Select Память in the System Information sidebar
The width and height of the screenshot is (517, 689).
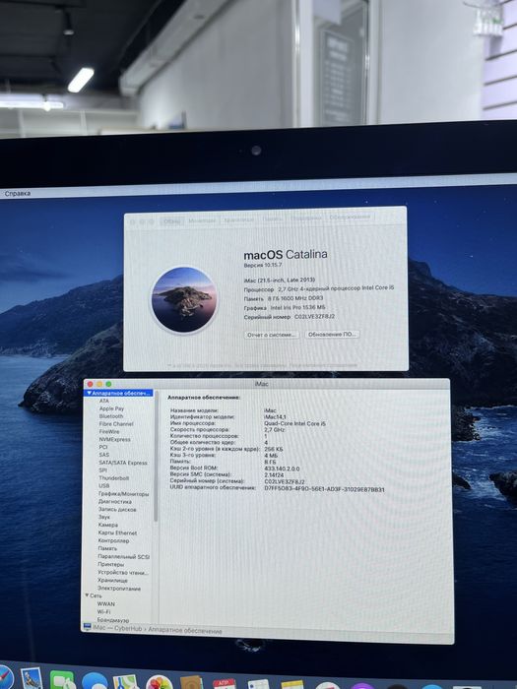pyautogui.click(x=107, y=549)
